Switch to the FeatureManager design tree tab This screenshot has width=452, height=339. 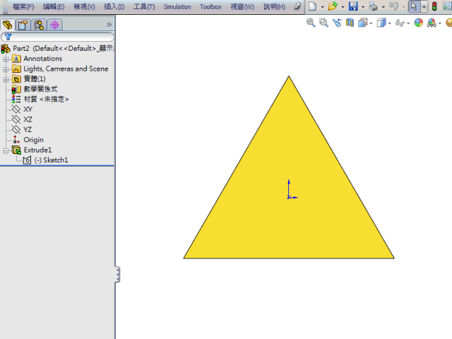[x=8, y=25]
